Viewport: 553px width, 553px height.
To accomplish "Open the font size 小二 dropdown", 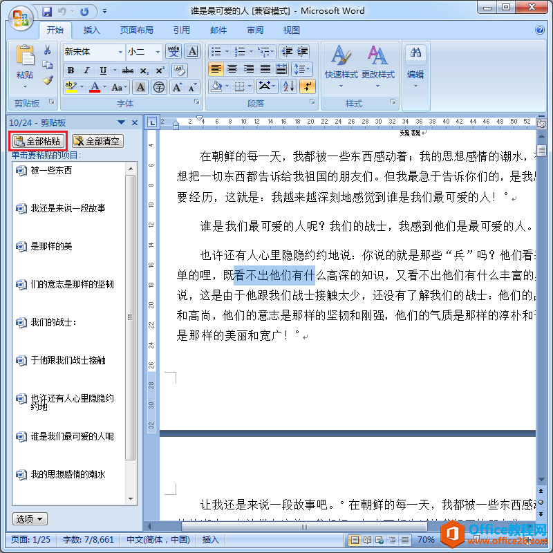I will pos(158,53).
